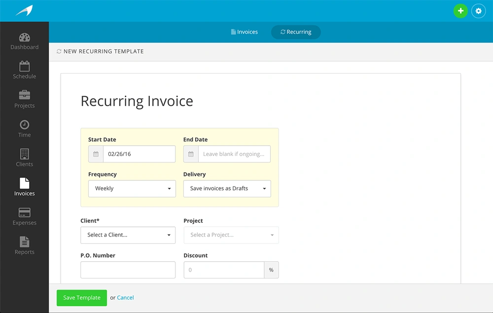Open the Clients section
This screenshot has width=493, height=313.
24,158
